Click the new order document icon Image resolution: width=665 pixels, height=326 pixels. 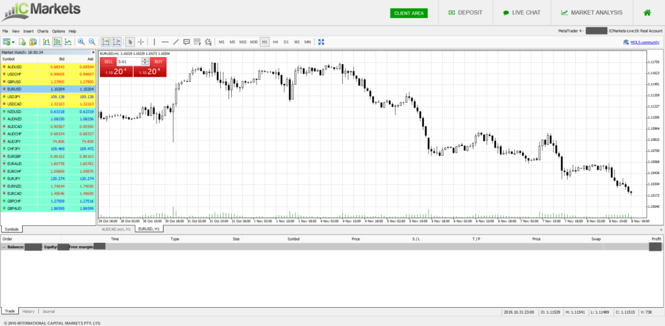coord(22,42)
